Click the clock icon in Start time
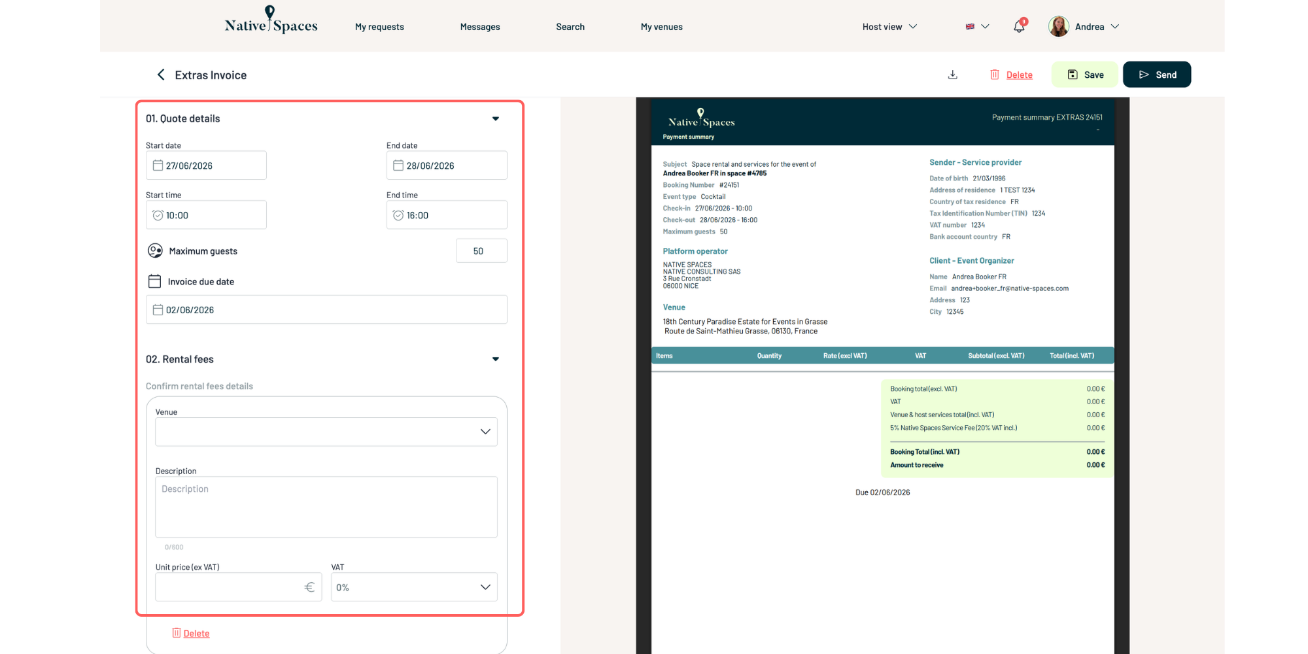Viewport: 1308px width, 654px height. 158,215
